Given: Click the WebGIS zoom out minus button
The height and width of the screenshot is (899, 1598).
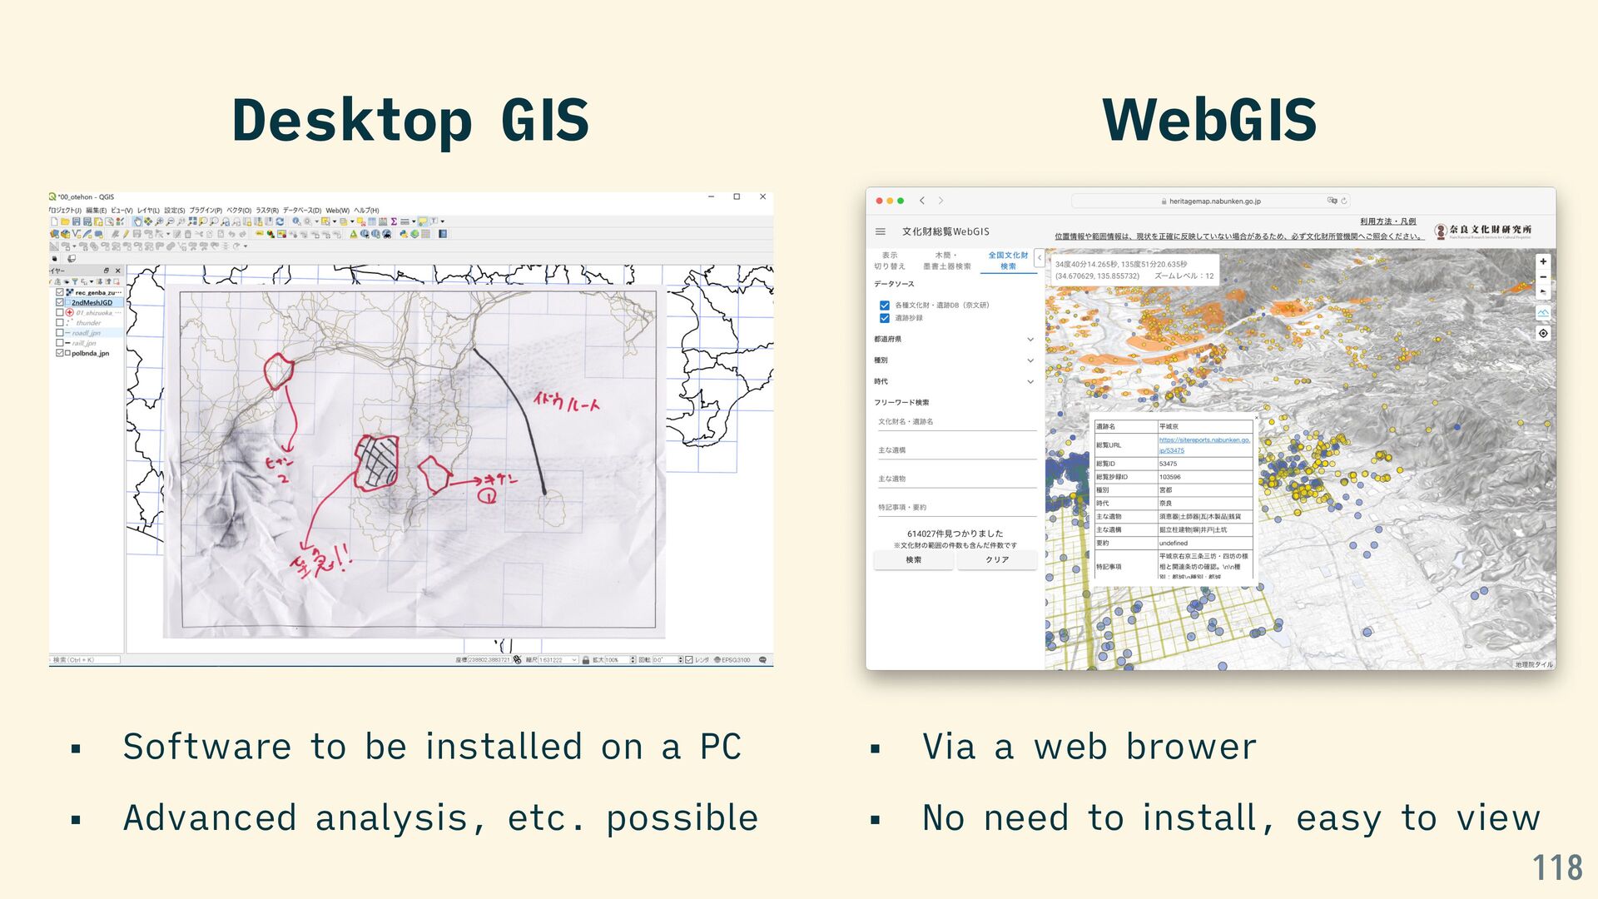Looking at the screenshot, I should [1543, 276].
